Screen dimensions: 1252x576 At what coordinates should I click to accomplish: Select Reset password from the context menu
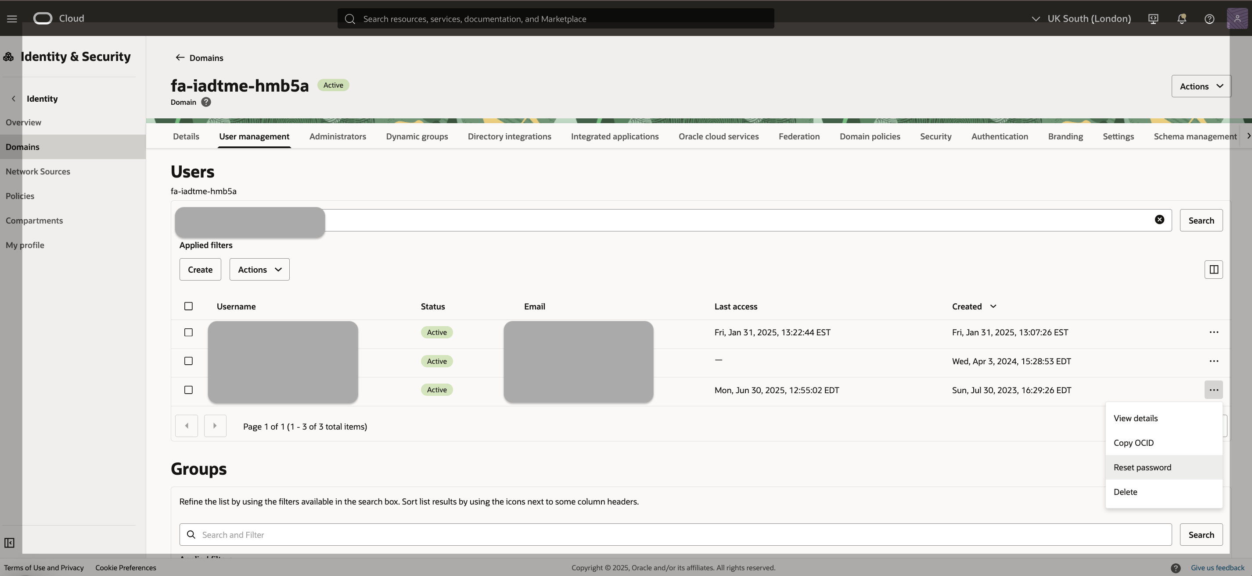click(x=1142, y=467)
